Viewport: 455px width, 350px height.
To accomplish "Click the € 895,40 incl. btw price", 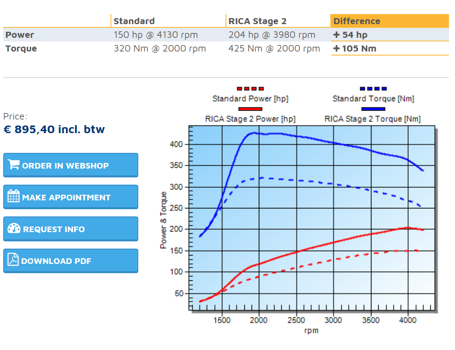I will click(54, 130).
